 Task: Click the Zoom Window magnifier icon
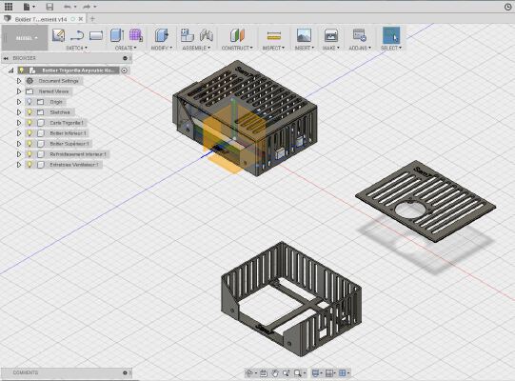point(298,372)
